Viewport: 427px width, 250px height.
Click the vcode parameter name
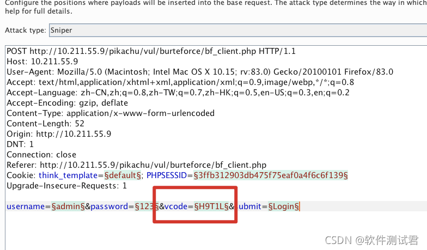point(176,206)
